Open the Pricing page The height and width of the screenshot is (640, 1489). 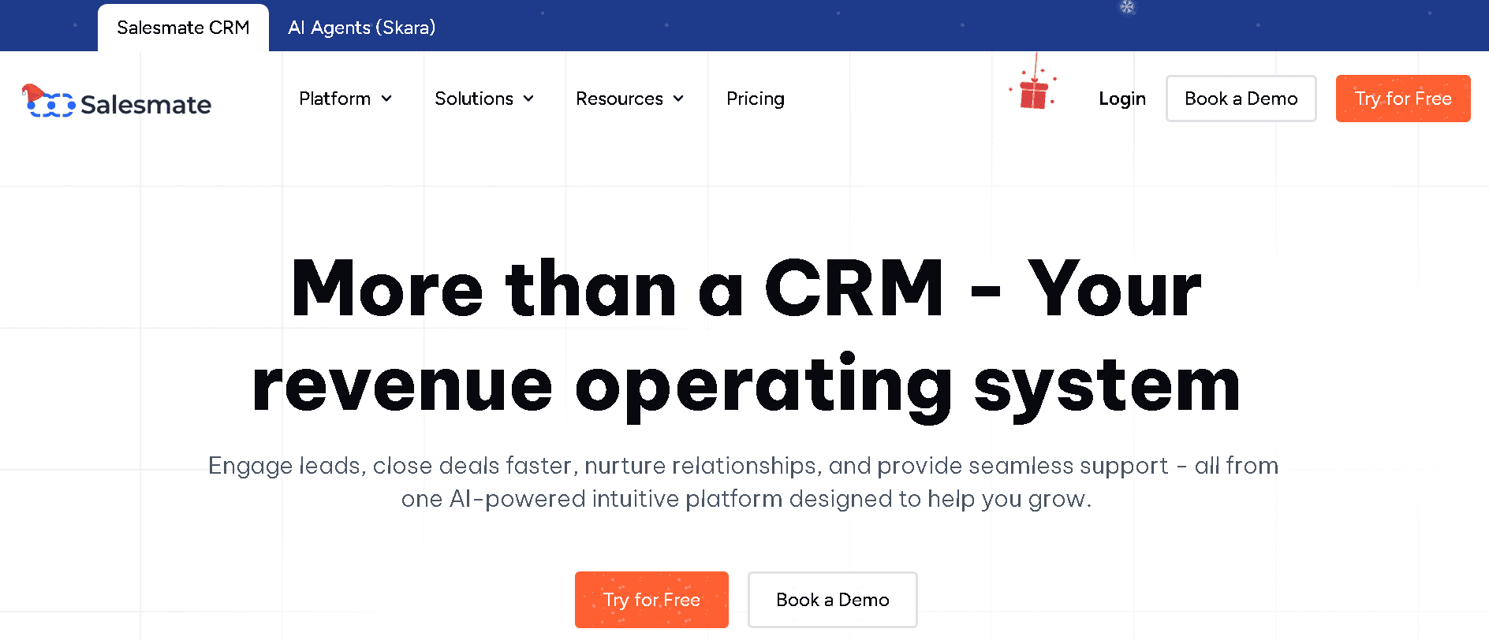click(756, 99)
